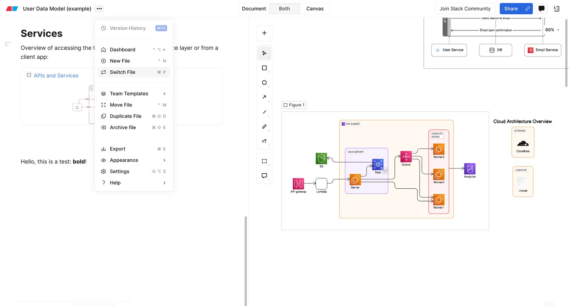The width and height of the screenshot is (569, 306).
Task: Click the Lambda node in diagram
Action: 321,183
